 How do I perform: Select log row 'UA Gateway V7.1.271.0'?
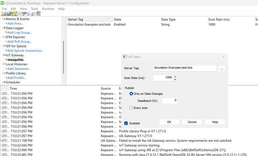[129, 136]
